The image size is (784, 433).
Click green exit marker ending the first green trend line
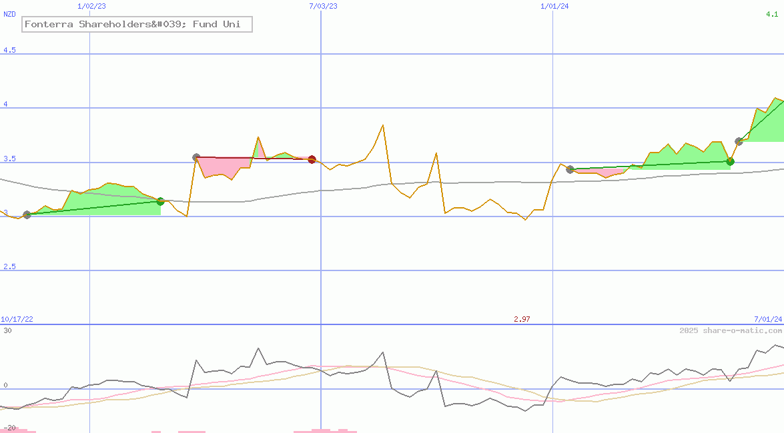coord(160,201)
